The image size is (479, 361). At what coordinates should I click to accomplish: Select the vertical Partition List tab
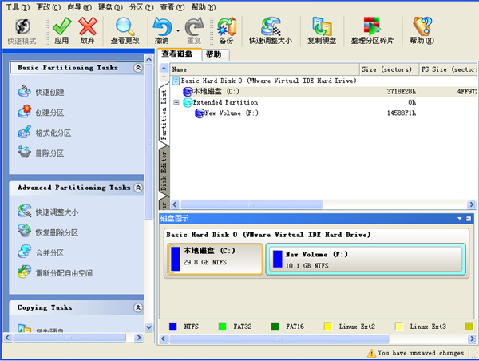pos(164,114)
